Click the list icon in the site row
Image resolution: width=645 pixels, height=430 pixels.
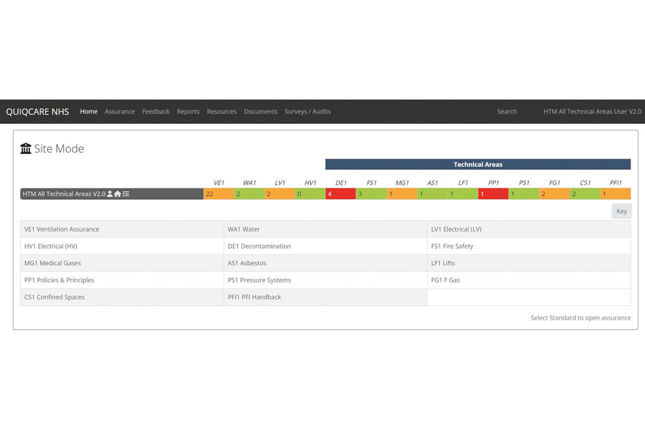coord(126,194)
